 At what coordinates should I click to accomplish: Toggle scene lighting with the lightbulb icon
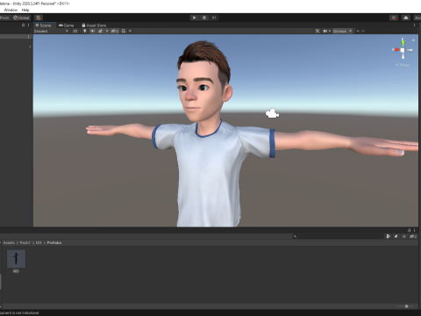click(85, 31)
